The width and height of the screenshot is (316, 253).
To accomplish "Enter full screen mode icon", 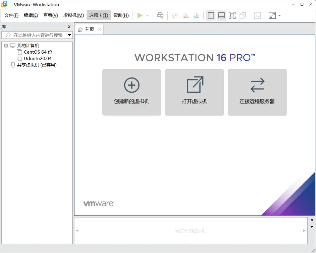I will 232,15.
